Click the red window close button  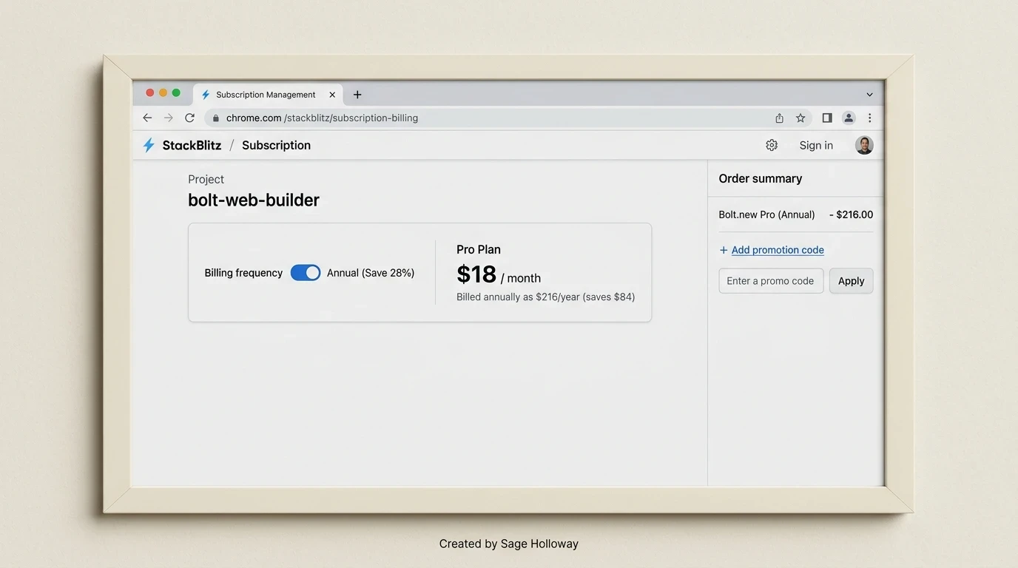click(150, 92)
